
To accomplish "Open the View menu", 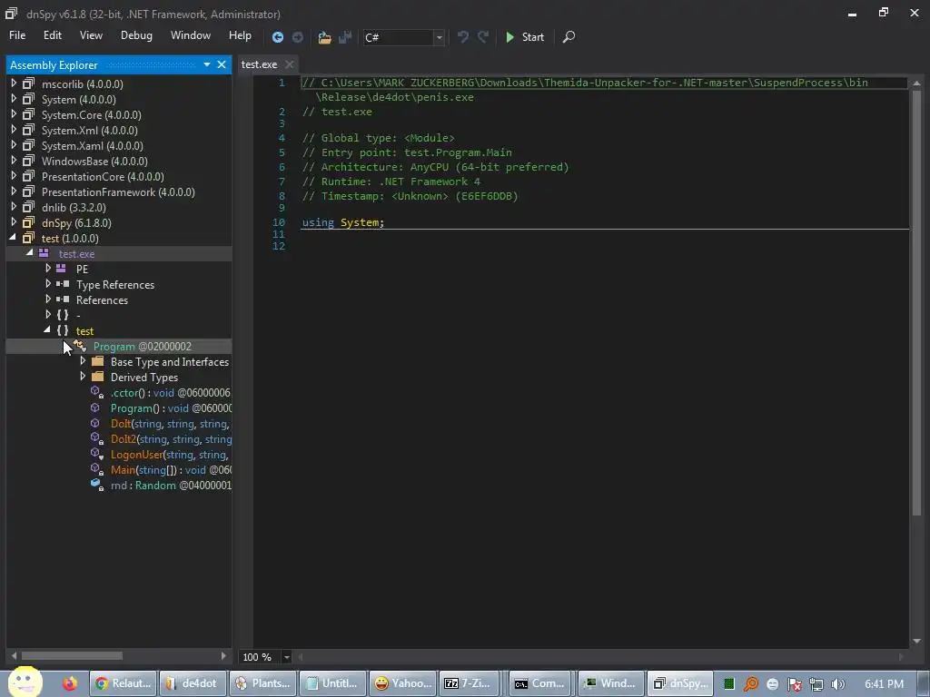I will pos(91,35).
